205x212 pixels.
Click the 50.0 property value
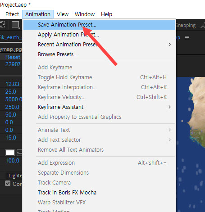11,115
